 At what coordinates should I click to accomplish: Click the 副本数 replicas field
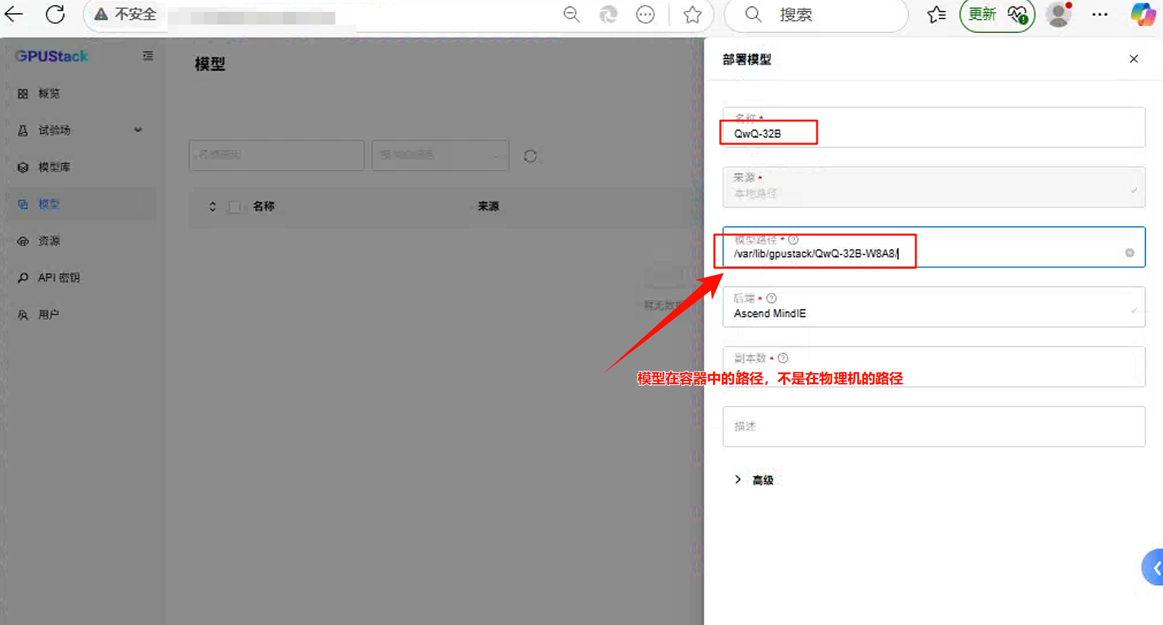934,367
